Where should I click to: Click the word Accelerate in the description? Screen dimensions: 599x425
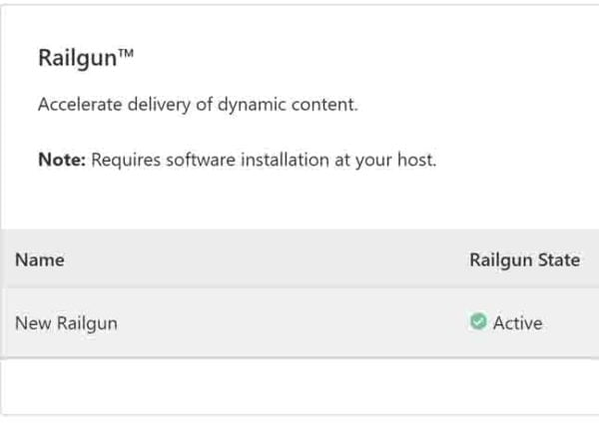pyautogui.click(x=80, y=104)
